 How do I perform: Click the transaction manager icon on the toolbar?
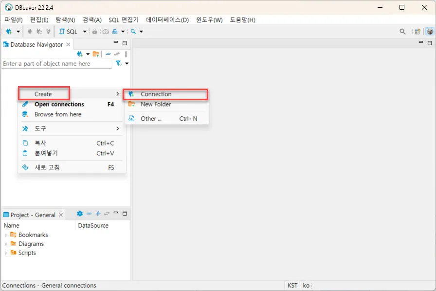(115, 32)
